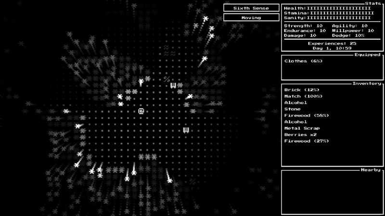Select Match (100%) from the inventory
The height and width of the screenshot is (216, 385).
coord(304,96)
